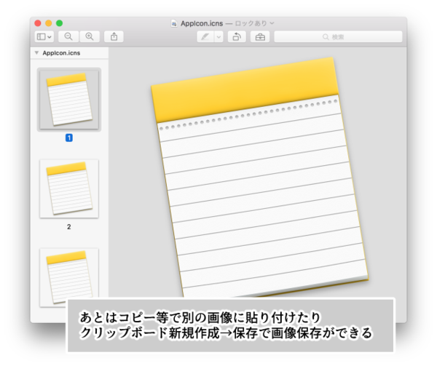Select the Markup highlight pen tool
Viewport: 437px width, 366px height.
pos(205,36)
